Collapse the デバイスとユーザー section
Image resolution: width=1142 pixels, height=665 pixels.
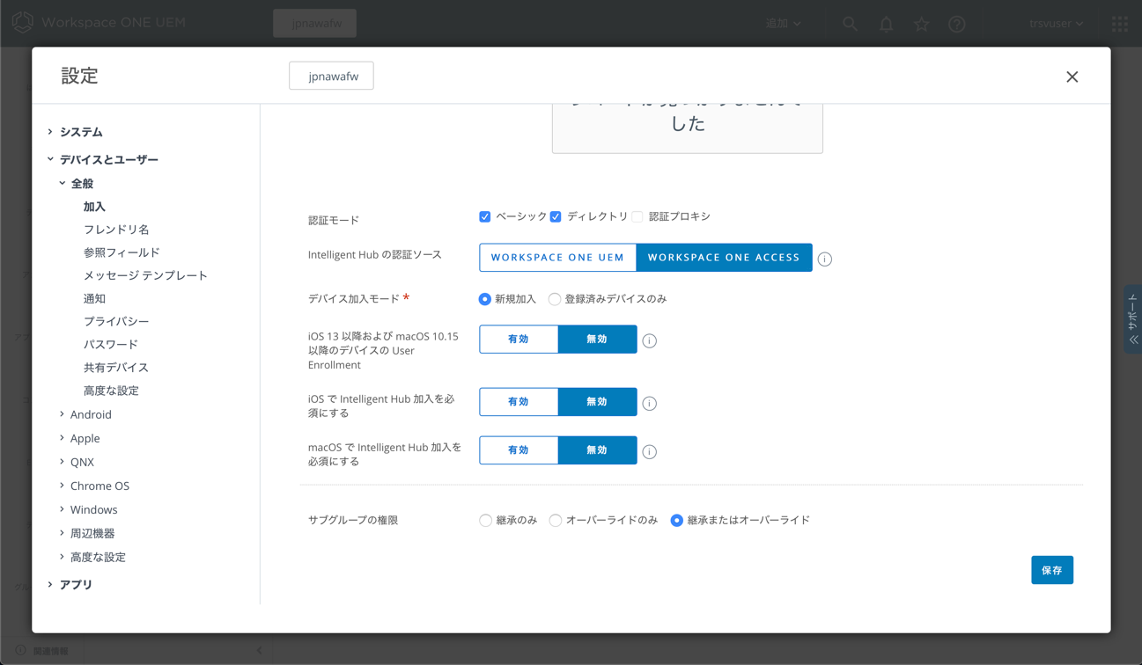pos(50,159)
